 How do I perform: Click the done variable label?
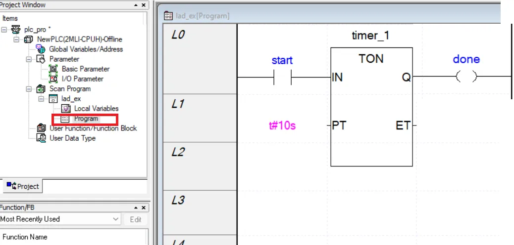[x=466, y=59]
